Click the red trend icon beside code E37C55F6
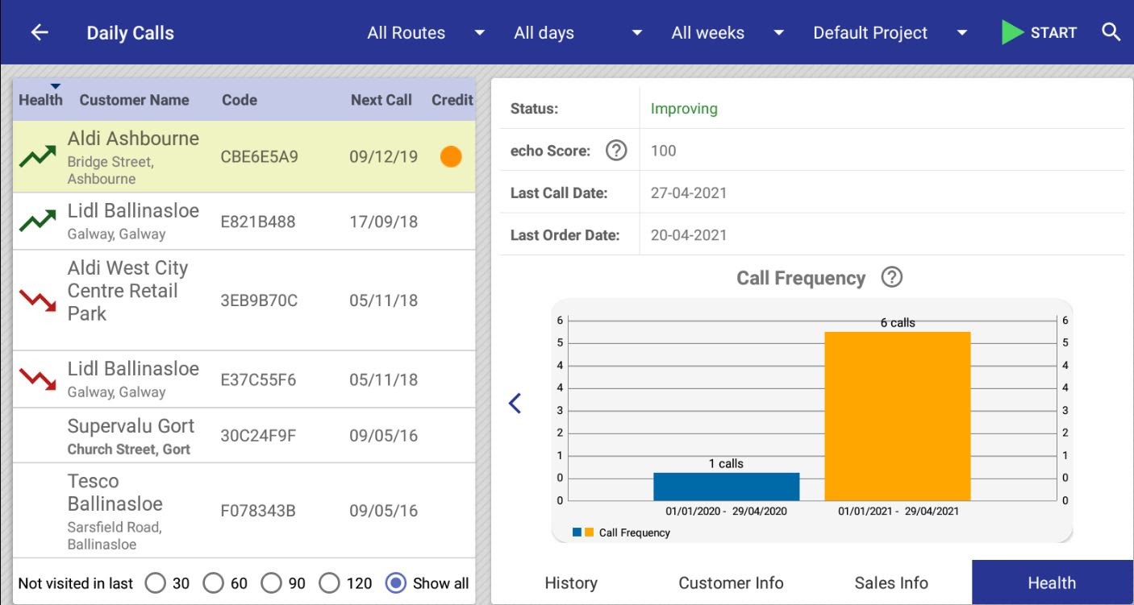Image resolution: width=1134 pixels, height=605 pixels. (x=38, y=379)
